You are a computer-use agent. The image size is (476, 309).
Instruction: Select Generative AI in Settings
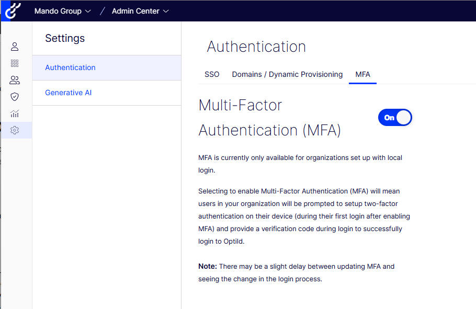pos(68,92)
